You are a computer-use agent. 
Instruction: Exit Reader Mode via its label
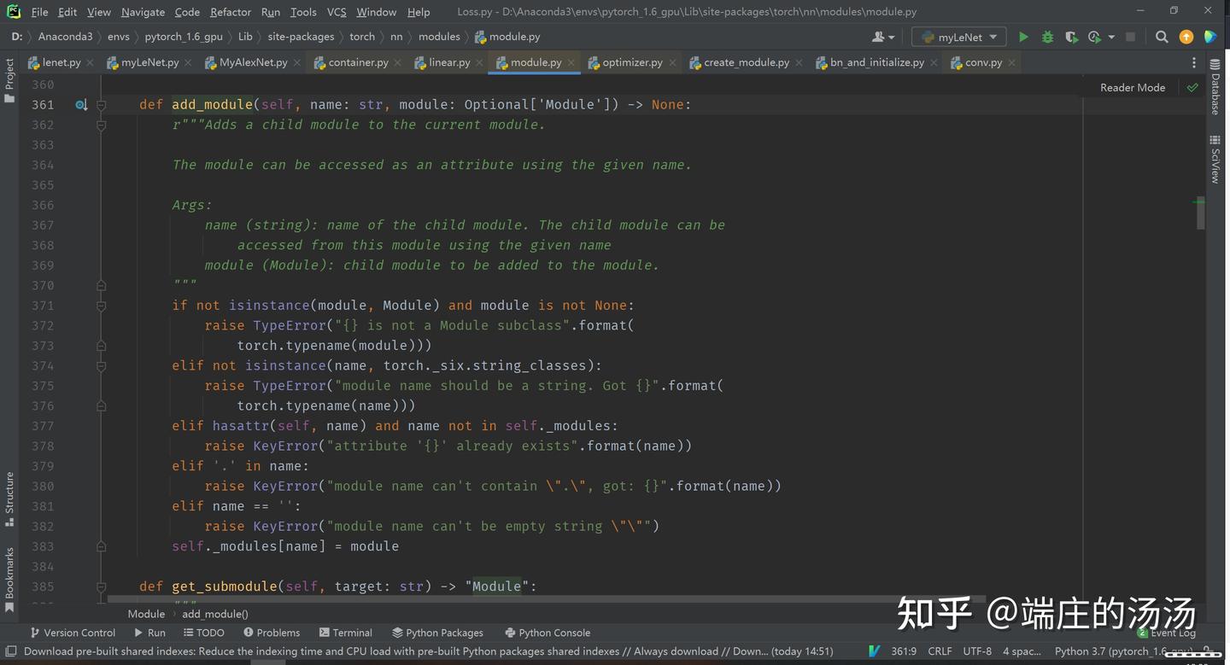[x=1132, y=87]
